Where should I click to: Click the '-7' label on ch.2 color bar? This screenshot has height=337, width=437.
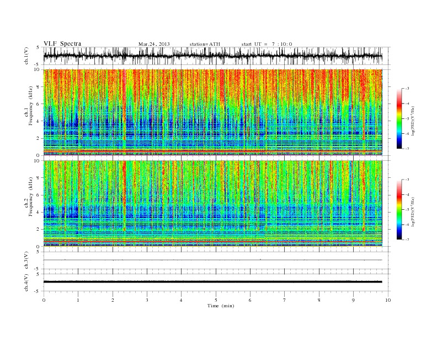pos(407,240)
